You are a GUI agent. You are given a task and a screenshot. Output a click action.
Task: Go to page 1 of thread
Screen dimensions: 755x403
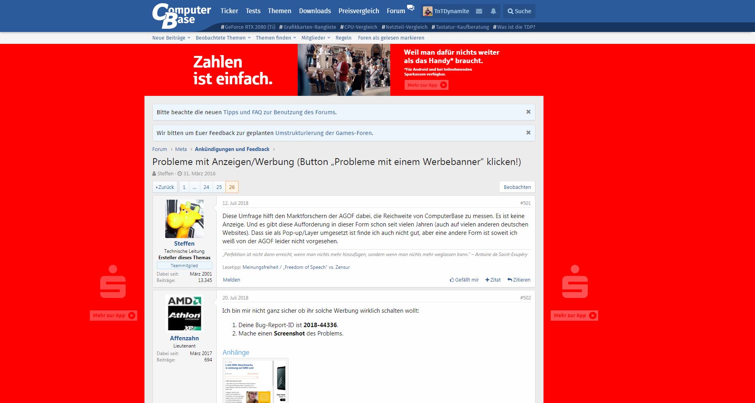point(184,187)
